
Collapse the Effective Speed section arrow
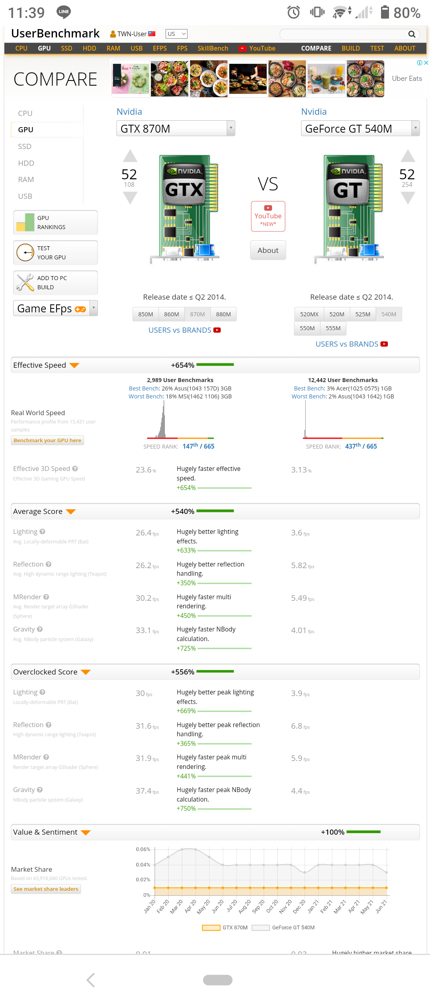pyautogui.click(x=74, y=365)
